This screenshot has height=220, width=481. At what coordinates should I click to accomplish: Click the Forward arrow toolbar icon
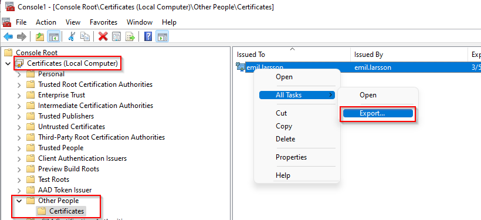click(x=22, y=37)
